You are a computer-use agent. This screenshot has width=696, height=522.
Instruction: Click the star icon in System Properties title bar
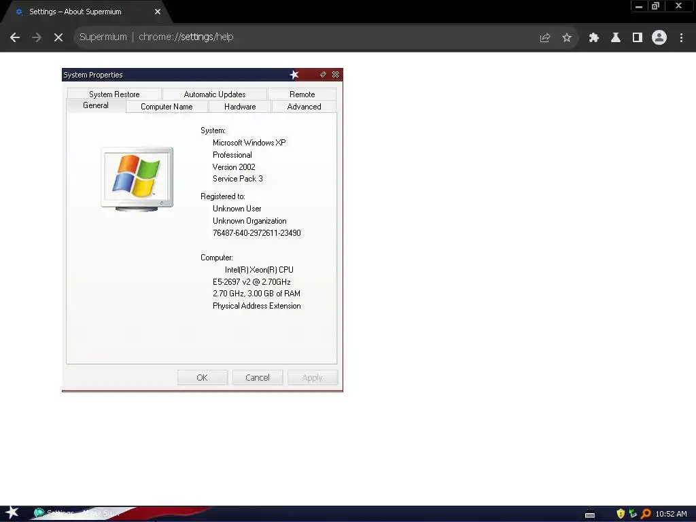pyautogui.click(x=294, y=75)
